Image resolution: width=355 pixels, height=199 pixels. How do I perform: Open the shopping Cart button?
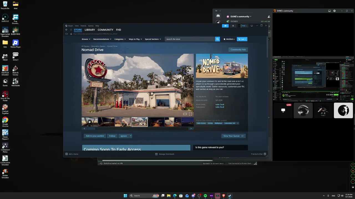point(242,39)
